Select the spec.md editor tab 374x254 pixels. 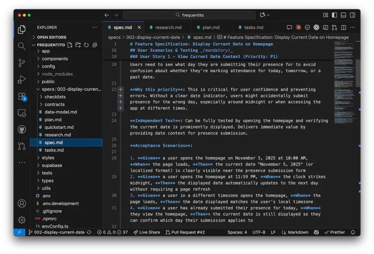coord(123,27)
